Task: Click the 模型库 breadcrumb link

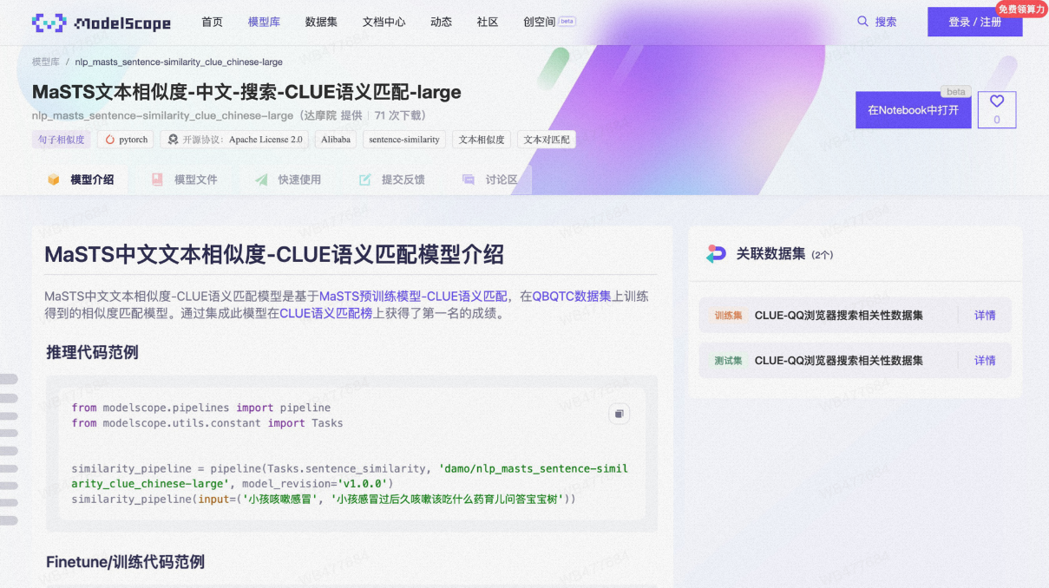Action: [46, 62]
